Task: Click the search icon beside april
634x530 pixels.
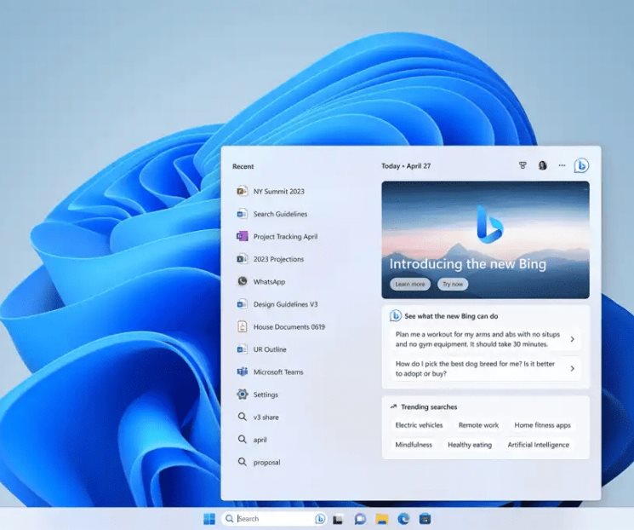Action: click(242, 440)
